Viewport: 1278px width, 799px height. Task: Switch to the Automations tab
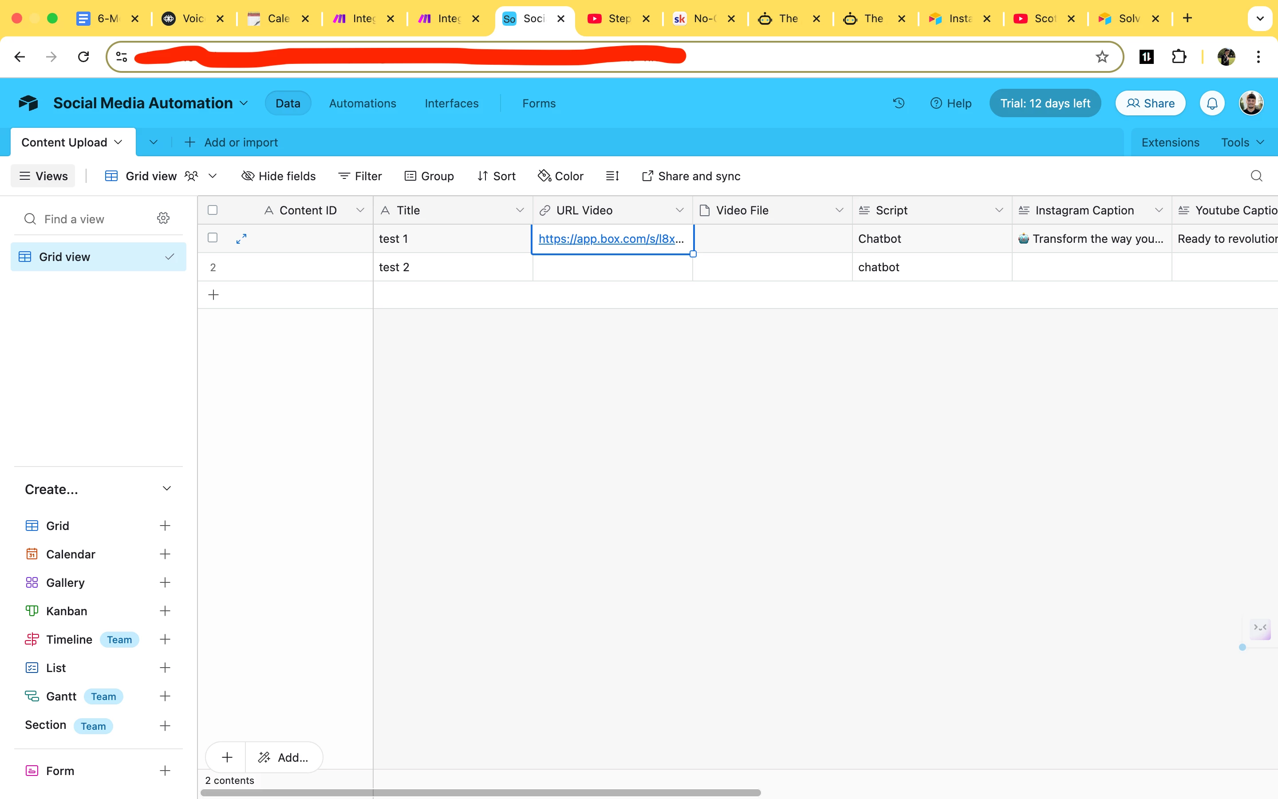(x=362, y=103)
